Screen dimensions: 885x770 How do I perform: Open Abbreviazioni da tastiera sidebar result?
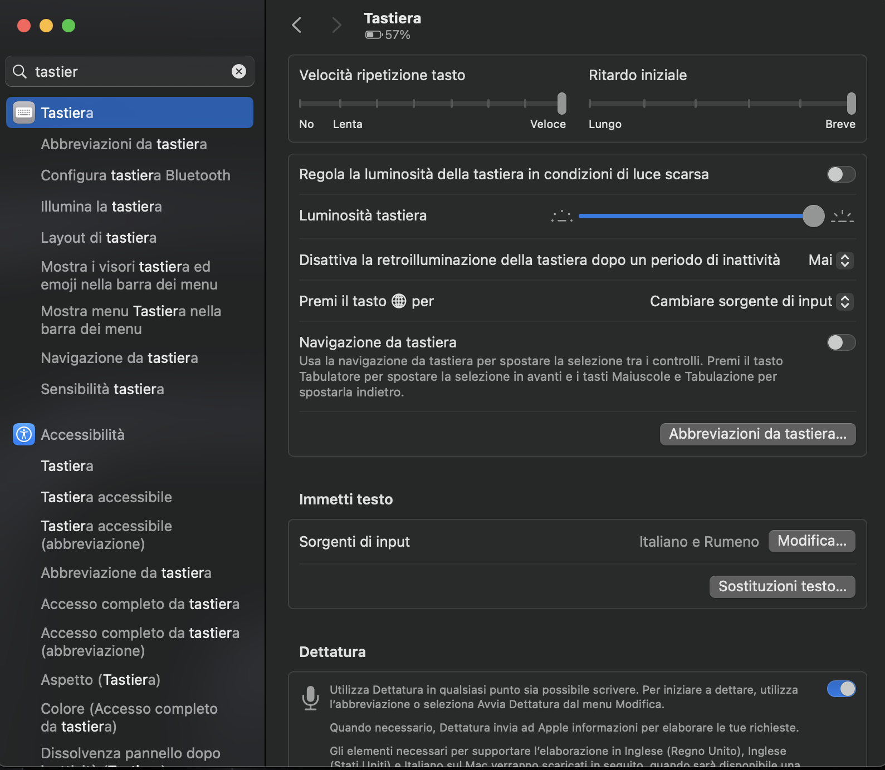tap(124, 144)
